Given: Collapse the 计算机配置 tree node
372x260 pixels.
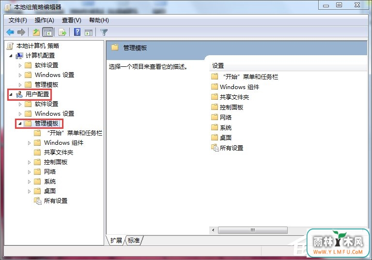Looking at the screenshot, I should pos(11,56).
